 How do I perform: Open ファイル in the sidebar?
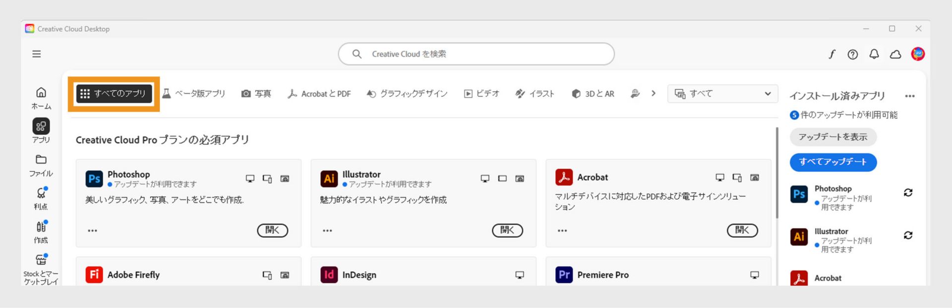pyautogui.click(x=41, y=165)
